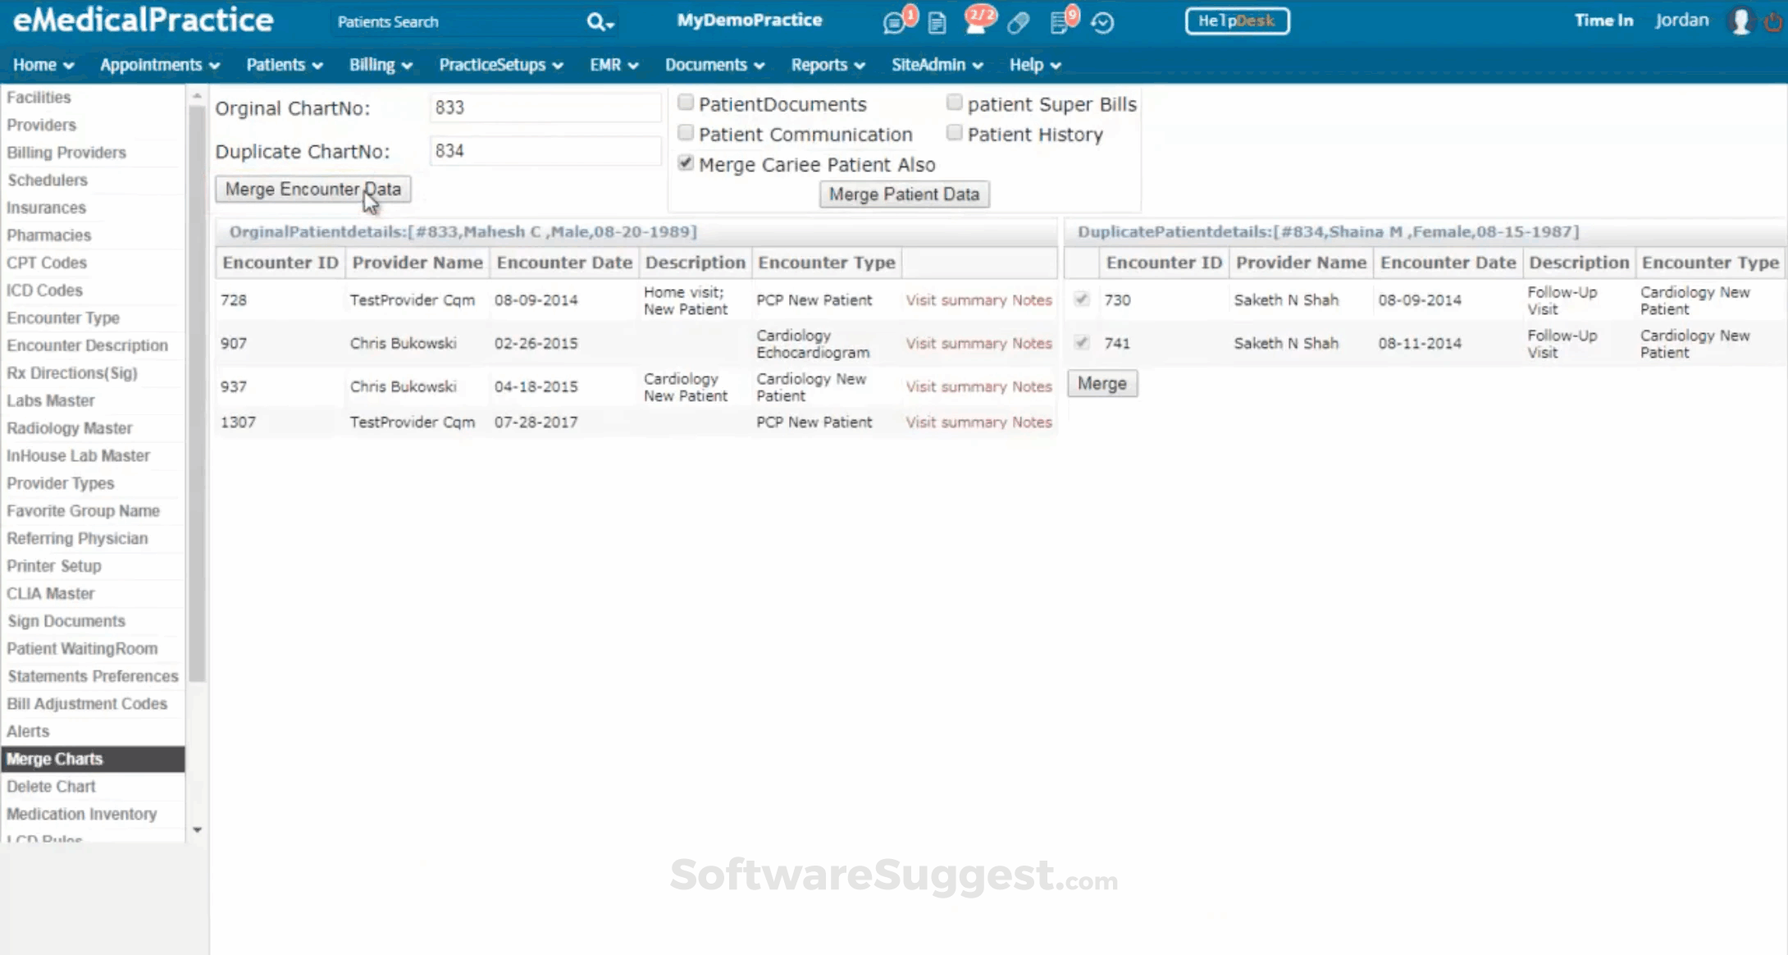Click the Merge Encounter Data button

tap(312, 189)
